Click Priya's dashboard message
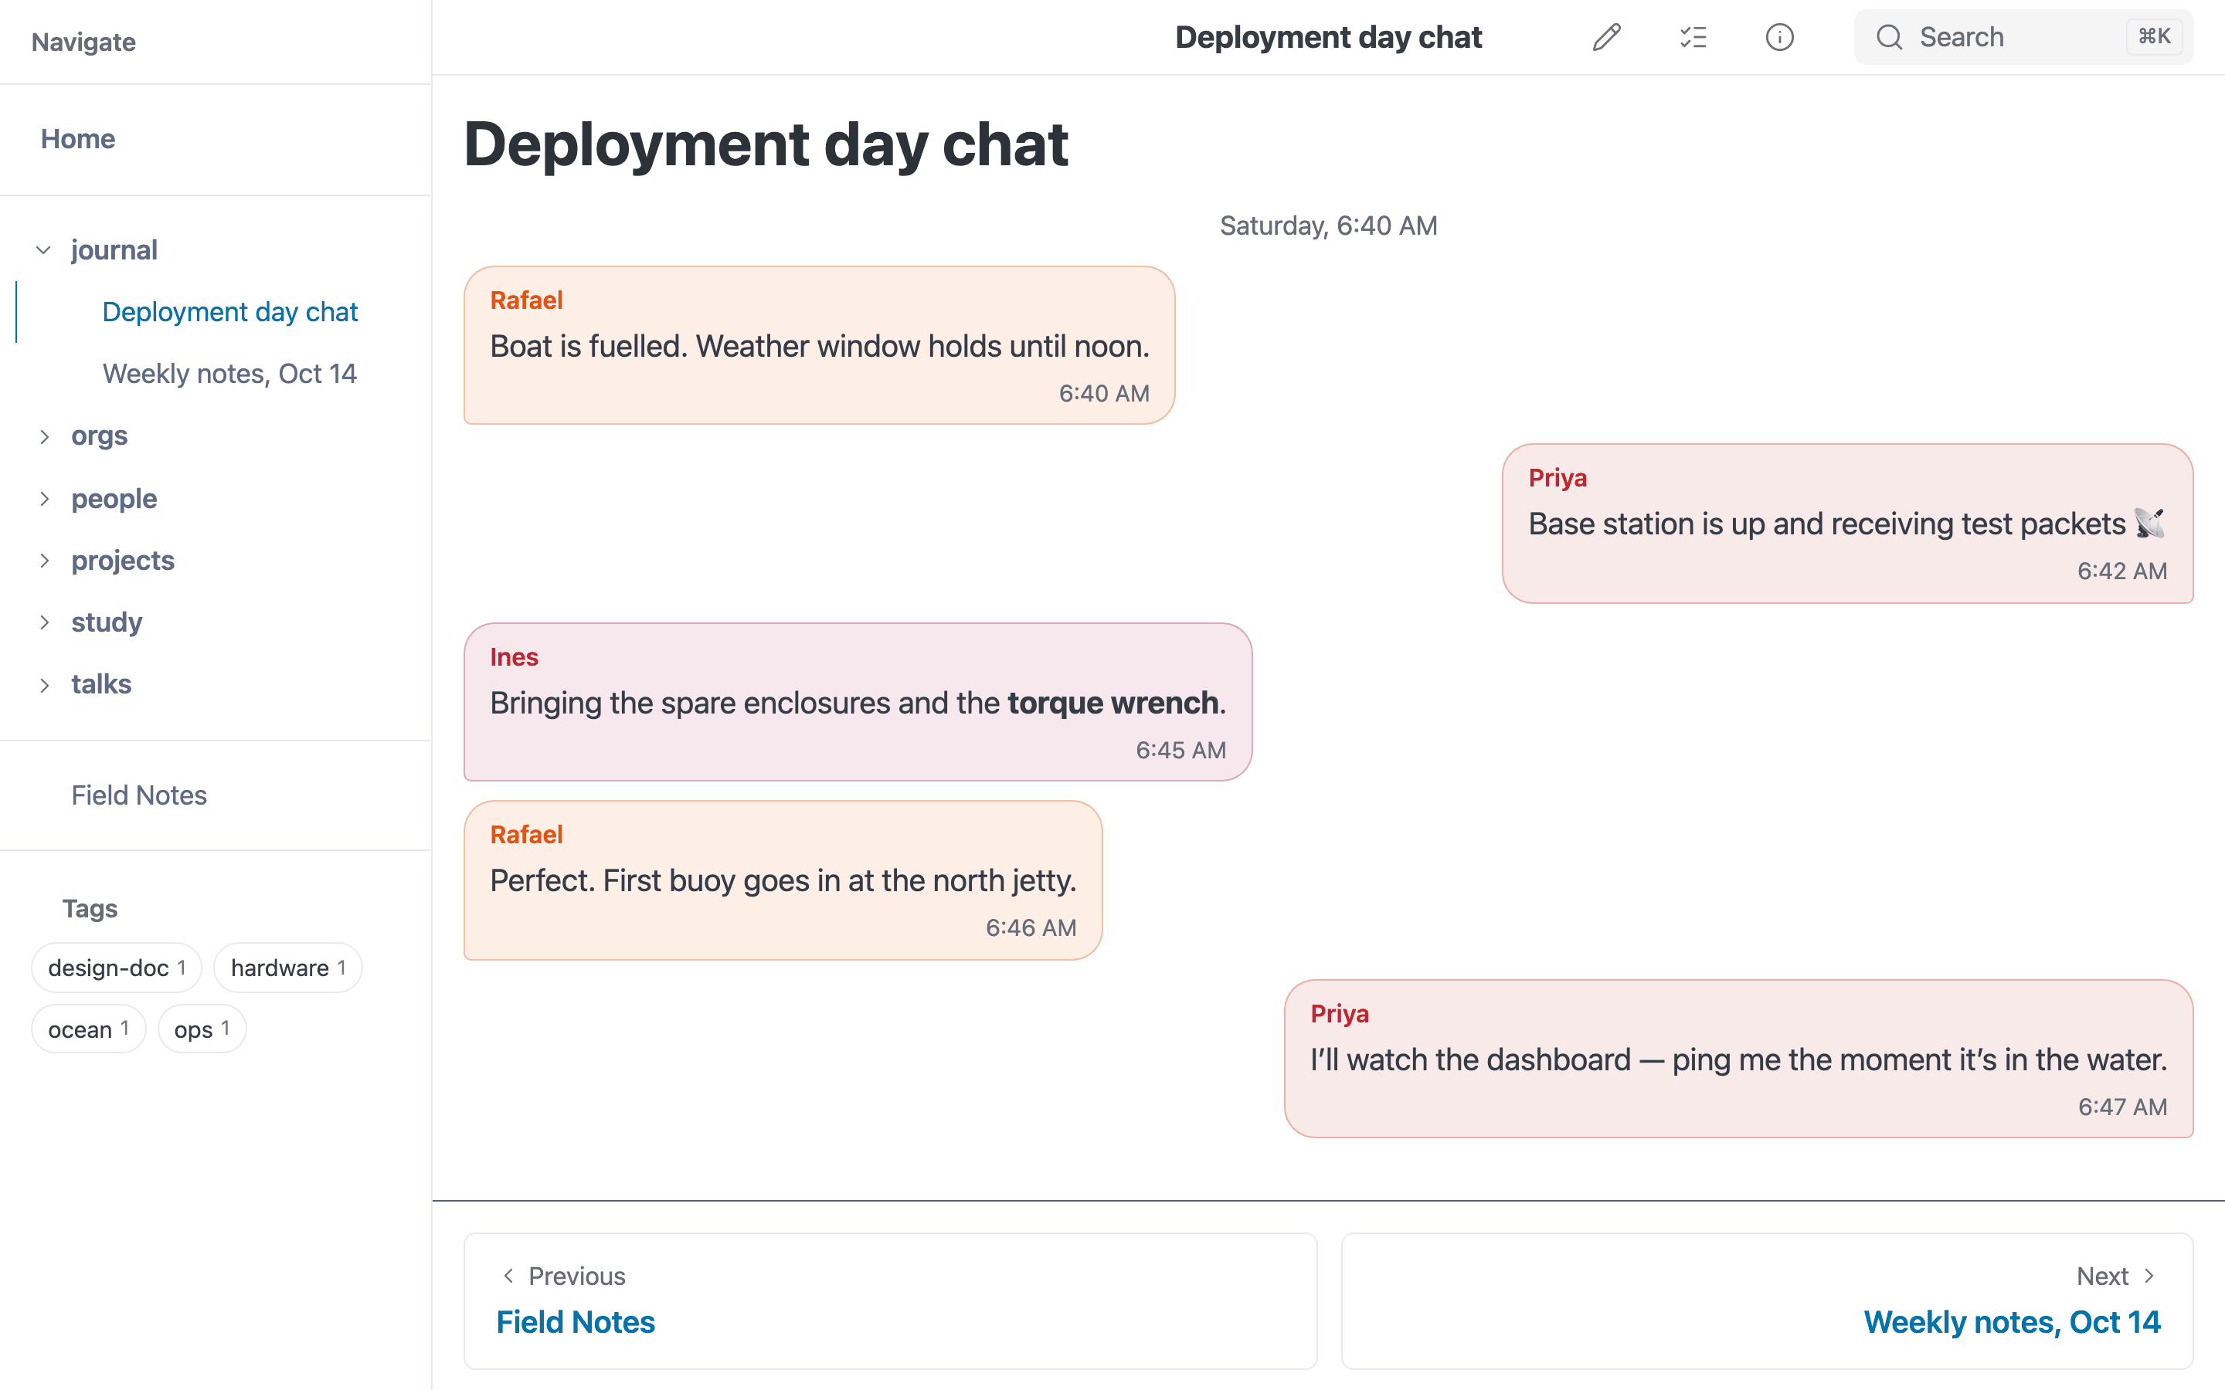The width and height of the screenshot is (2225, 1390). 1738,1059
